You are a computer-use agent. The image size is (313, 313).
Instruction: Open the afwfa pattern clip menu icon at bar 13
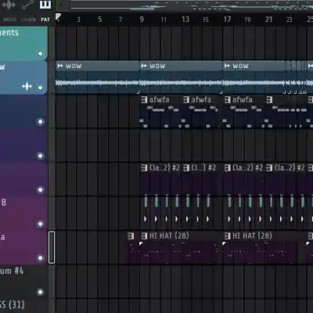pos(186,99)
